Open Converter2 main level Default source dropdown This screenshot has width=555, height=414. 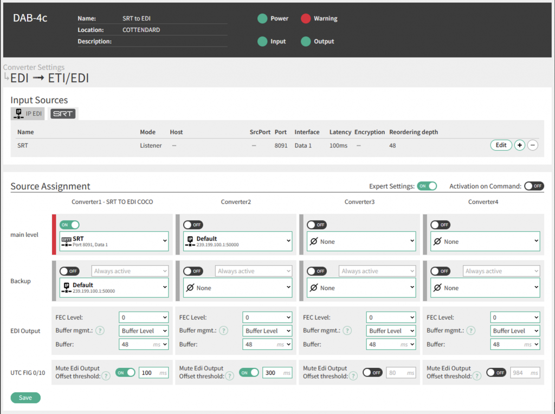pos(237,241)
